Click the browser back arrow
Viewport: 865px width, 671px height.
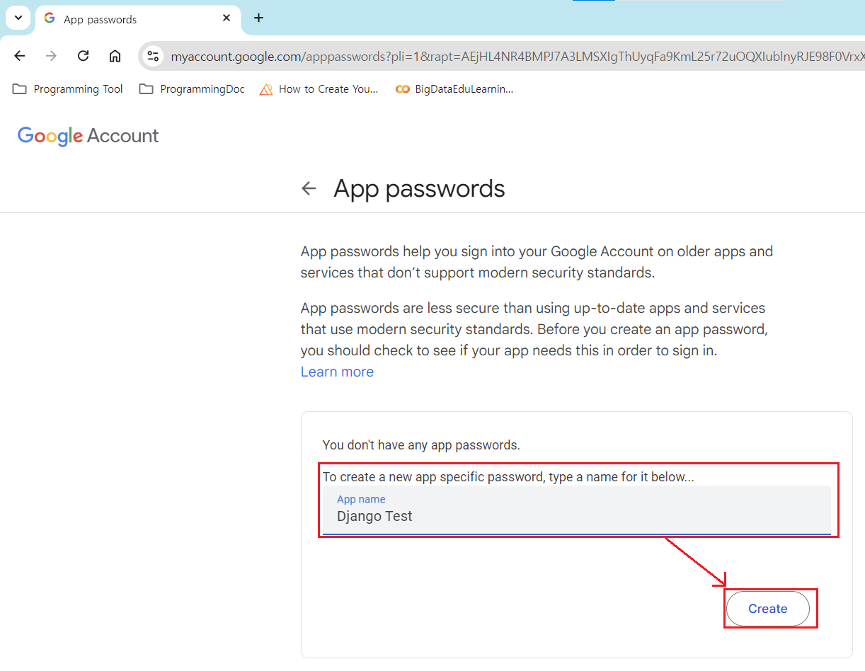20,56
